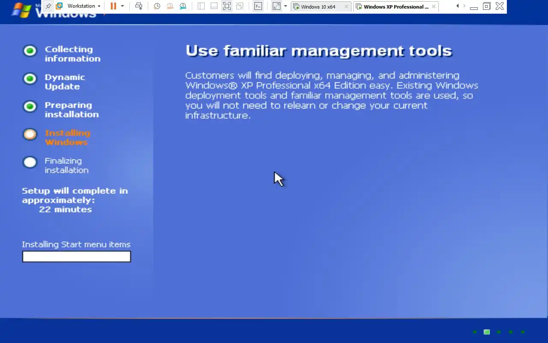Open the stretch options dropdown arrow
The height and width of the screenshot is (343, 548).
point(286,6)
